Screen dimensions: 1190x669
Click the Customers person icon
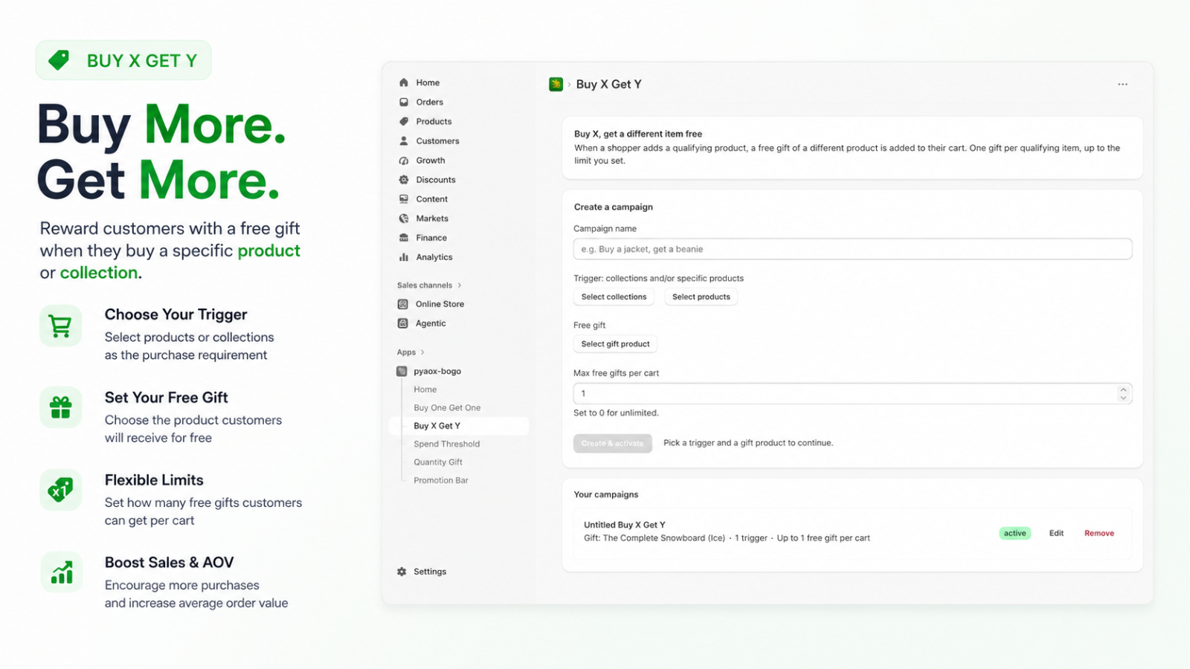(404, 140)
